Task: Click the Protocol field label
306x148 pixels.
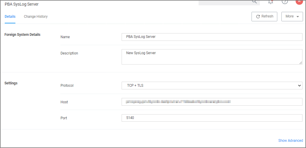Action: 67,86
